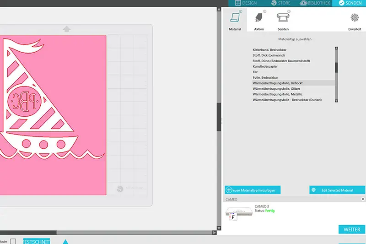This screenshot has width=366, height=244.
Task: Click material list scroll down arrow
Action: coord(336,101)
